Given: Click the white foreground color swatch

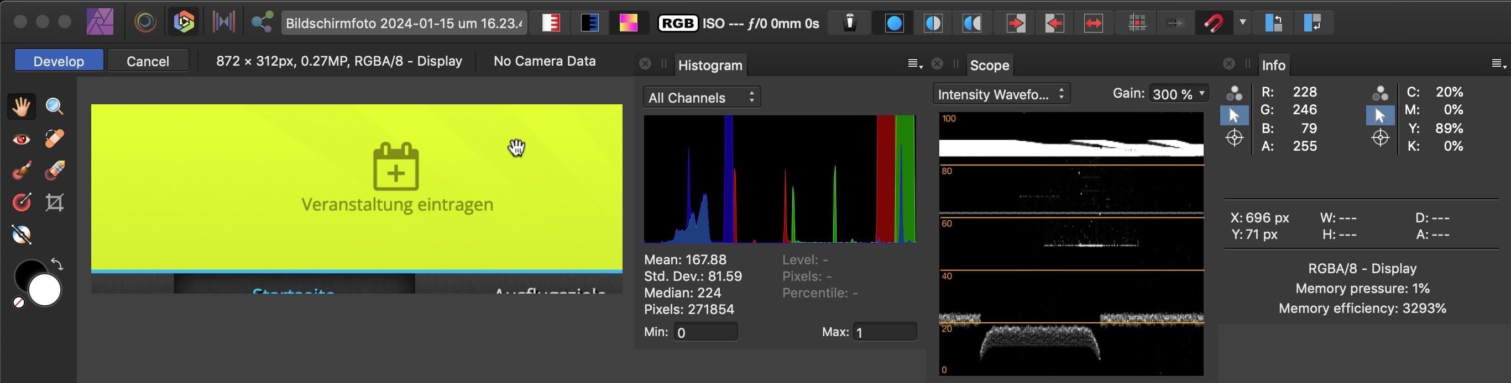Looking at the screenshot, I should coord(45,290).
